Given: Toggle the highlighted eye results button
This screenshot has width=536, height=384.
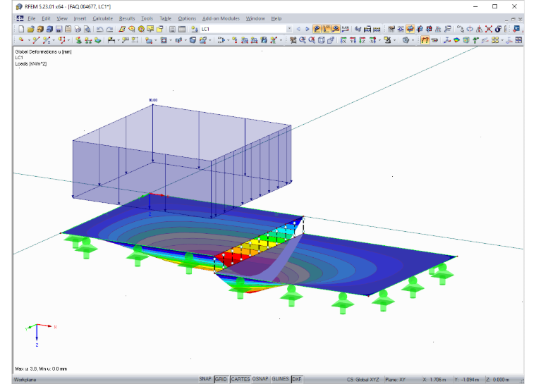Looking at the screenshot, I should click(336, 29).
